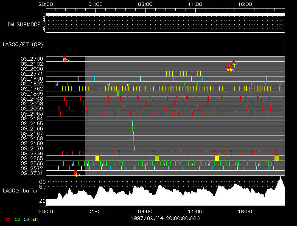This screenshot has height=226, width=297.
Task: Click the TM SUBMODE label
Action: (x=24, y=25)
